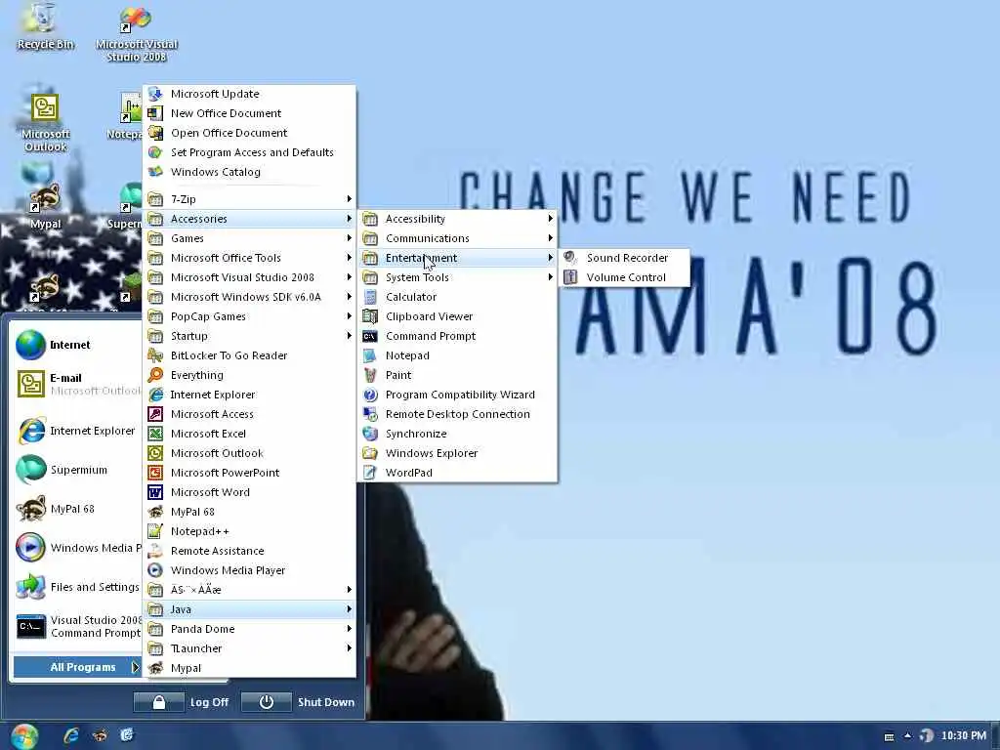Click the Clipboard Viewer icon
Image resolution: width=1000 pixels, height=750 pixels.
[370, 316]
